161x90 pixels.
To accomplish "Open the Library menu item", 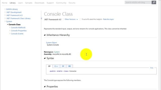I will point(13,3).
